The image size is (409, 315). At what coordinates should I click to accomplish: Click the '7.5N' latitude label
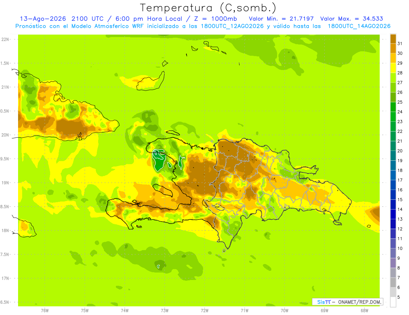click(x=5, y=255)
